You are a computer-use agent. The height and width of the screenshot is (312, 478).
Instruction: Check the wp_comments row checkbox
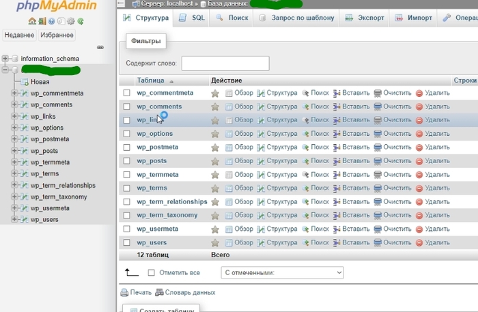[x=126, y=107]
